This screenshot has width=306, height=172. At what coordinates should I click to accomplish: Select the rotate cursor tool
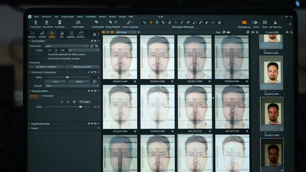click(x=169, y=23)
